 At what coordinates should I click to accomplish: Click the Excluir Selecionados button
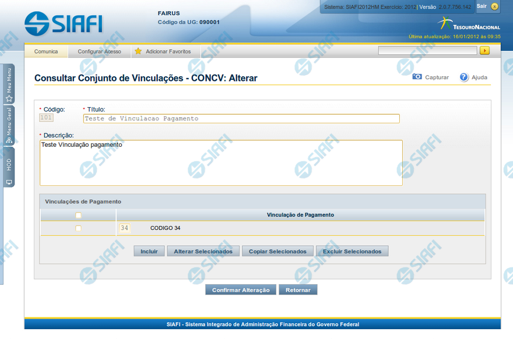click(x=352, y=252)
